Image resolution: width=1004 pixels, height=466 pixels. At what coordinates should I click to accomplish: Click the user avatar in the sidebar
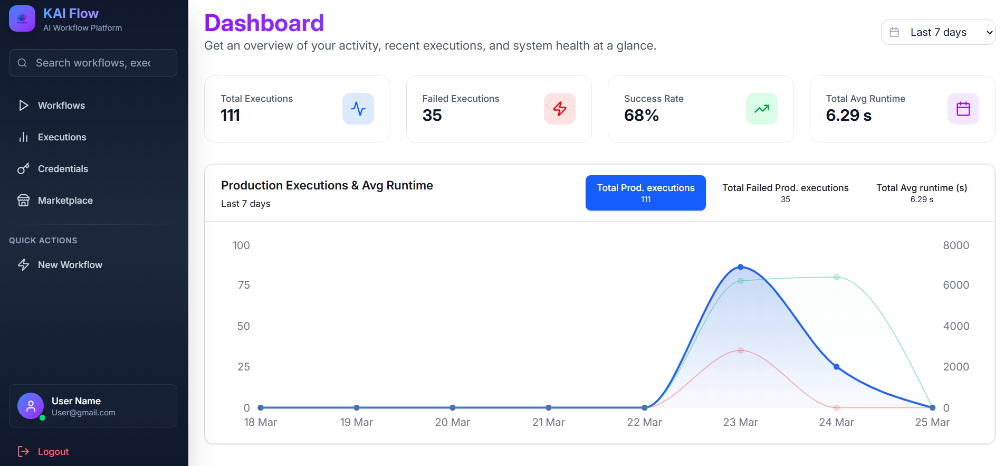coord(30,406)
